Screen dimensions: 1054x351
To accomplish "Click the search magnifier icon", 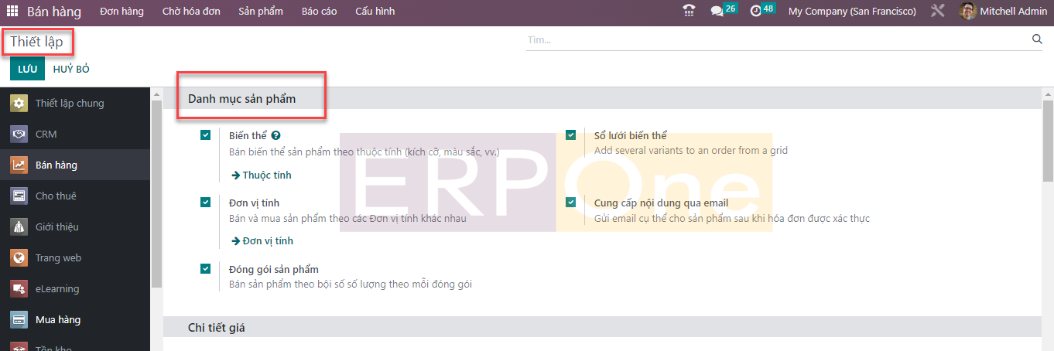I will point(1037,39).
